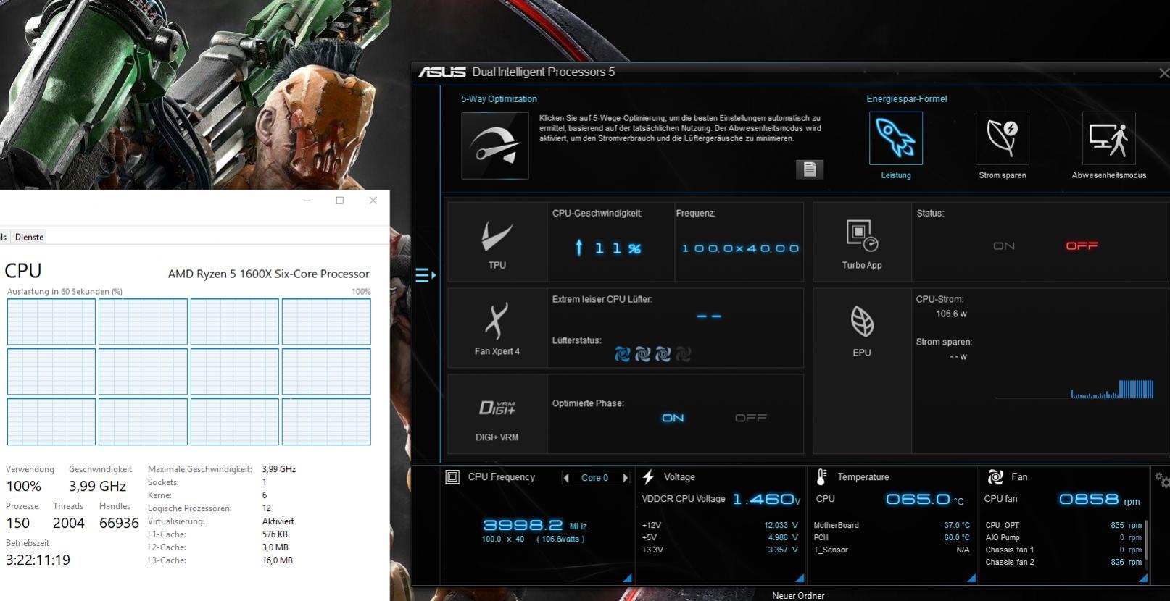Viewport: 1170px width, 601px height.
Task: Turn Turbo App status ON
Action: 1004,246
